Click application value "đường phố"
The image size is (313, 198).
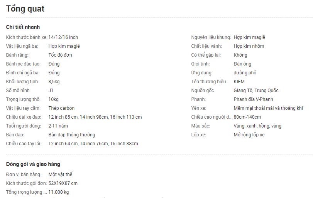[245, 73]
